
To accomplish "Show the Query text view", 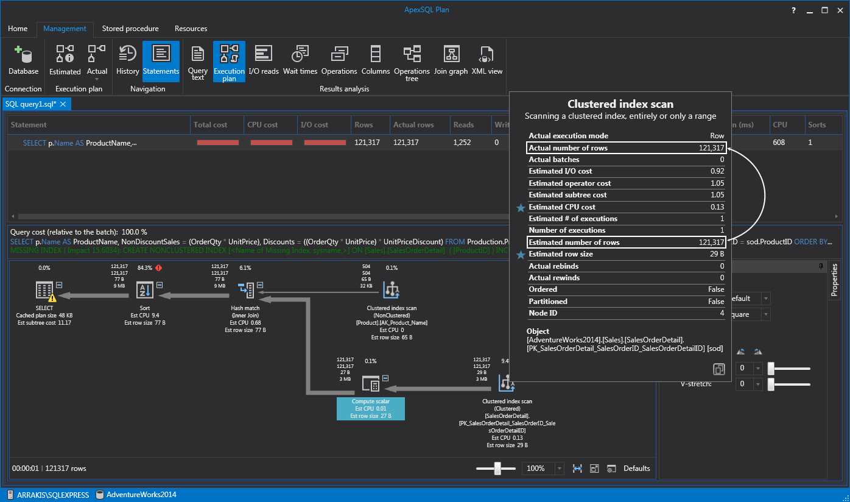I will [x=198, y=62].
